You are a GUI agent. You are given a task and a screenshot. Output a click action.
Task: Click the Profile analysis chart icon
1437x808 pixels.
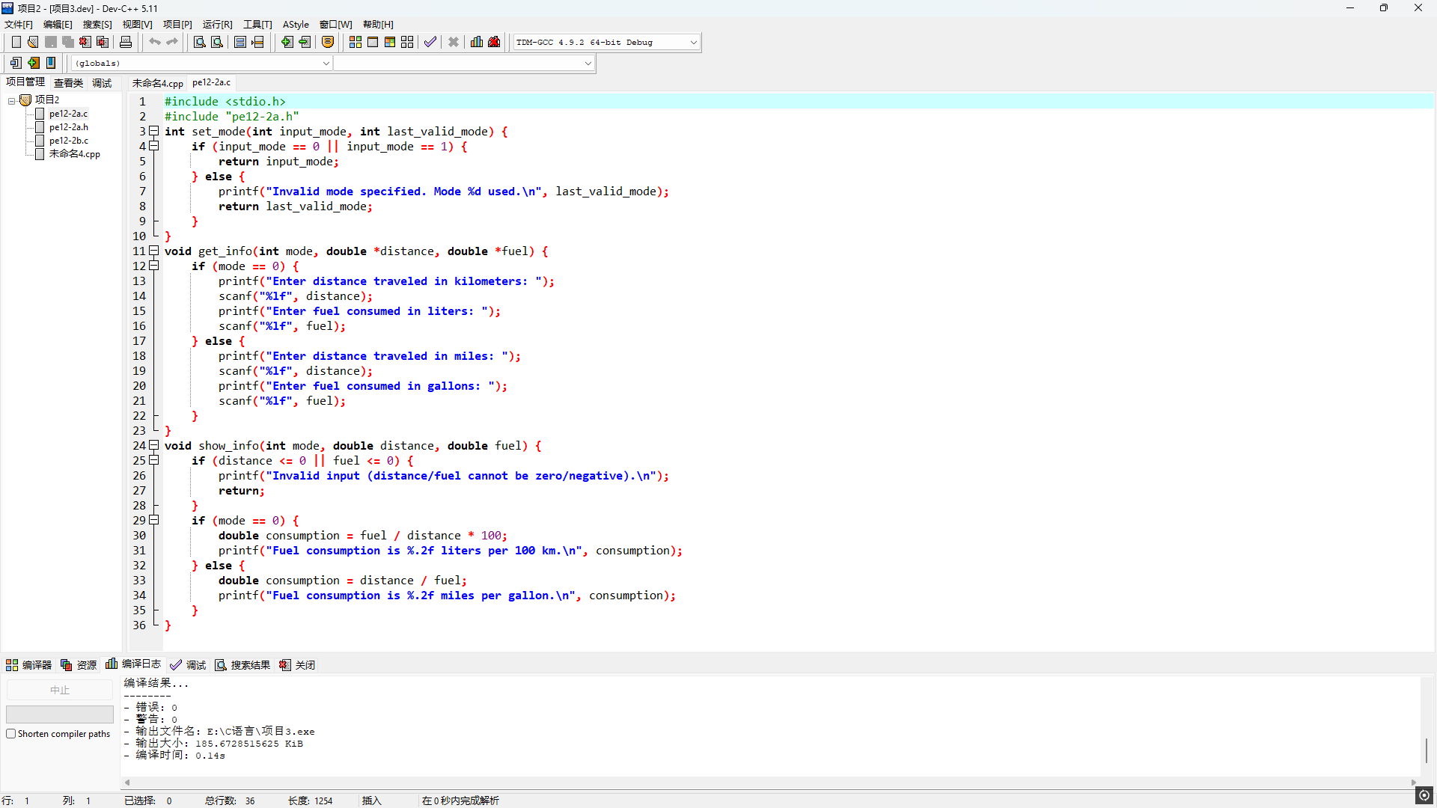pos(477,42)
